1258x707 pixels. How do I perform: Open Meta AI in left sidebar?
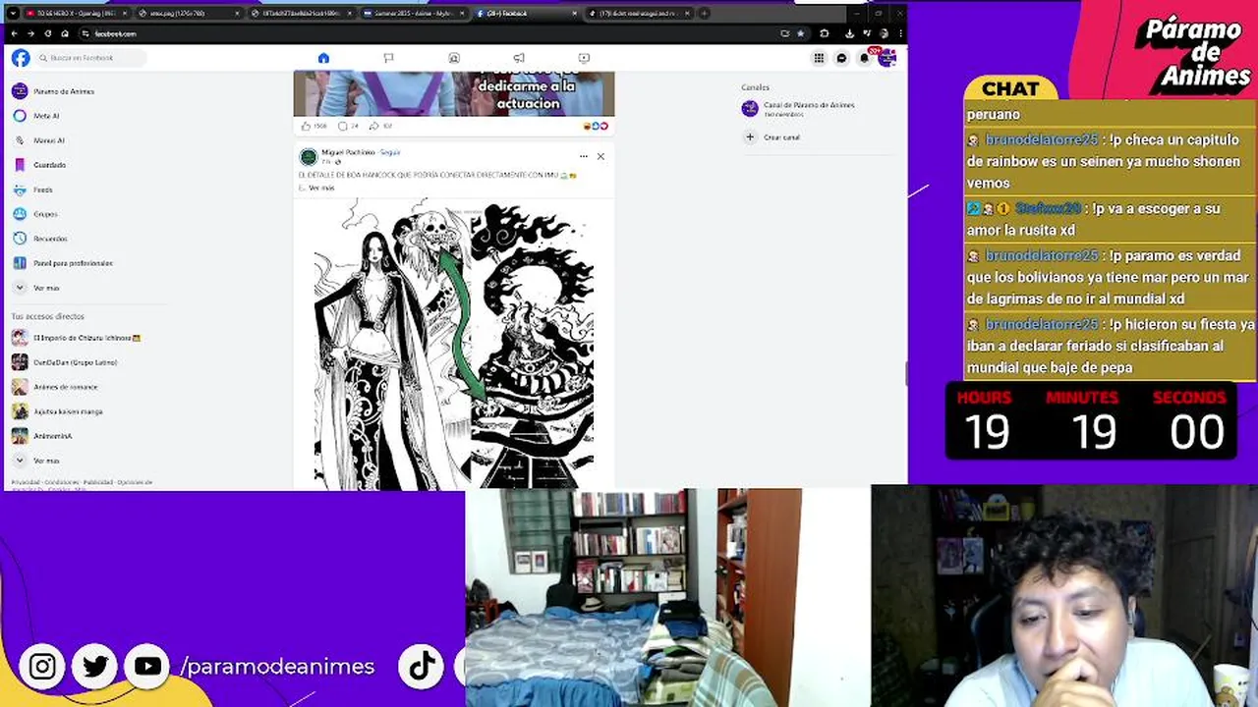[35, 116]
